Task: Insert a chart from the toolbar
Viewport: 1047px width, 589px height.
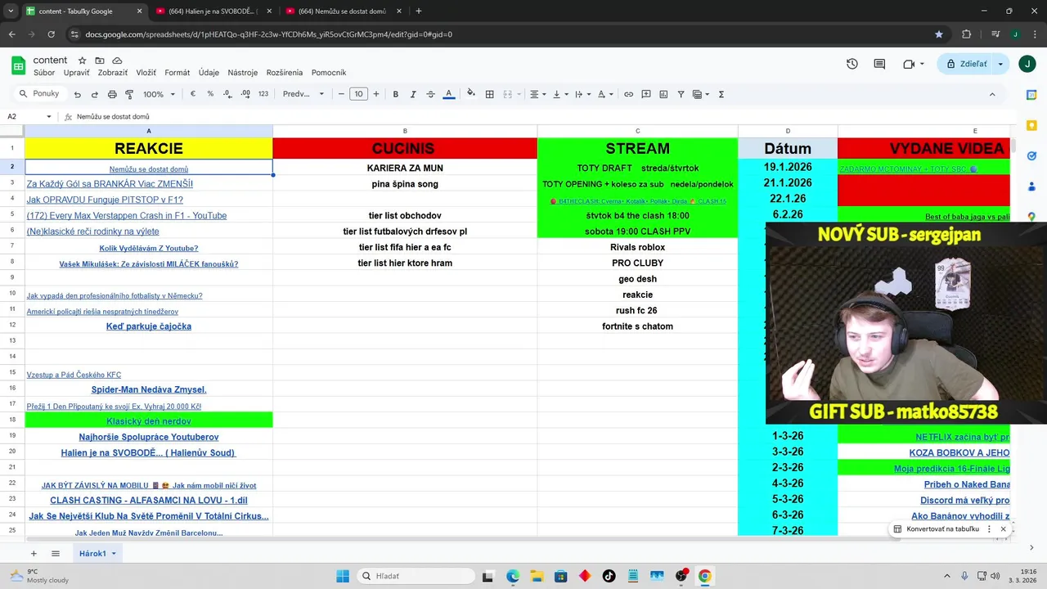Action: click(x=663, y=94)
